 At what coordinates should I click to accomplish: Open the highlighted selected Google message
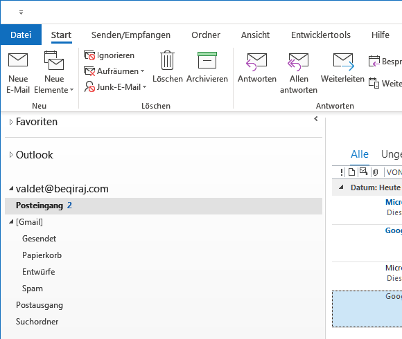click(367, 309)
